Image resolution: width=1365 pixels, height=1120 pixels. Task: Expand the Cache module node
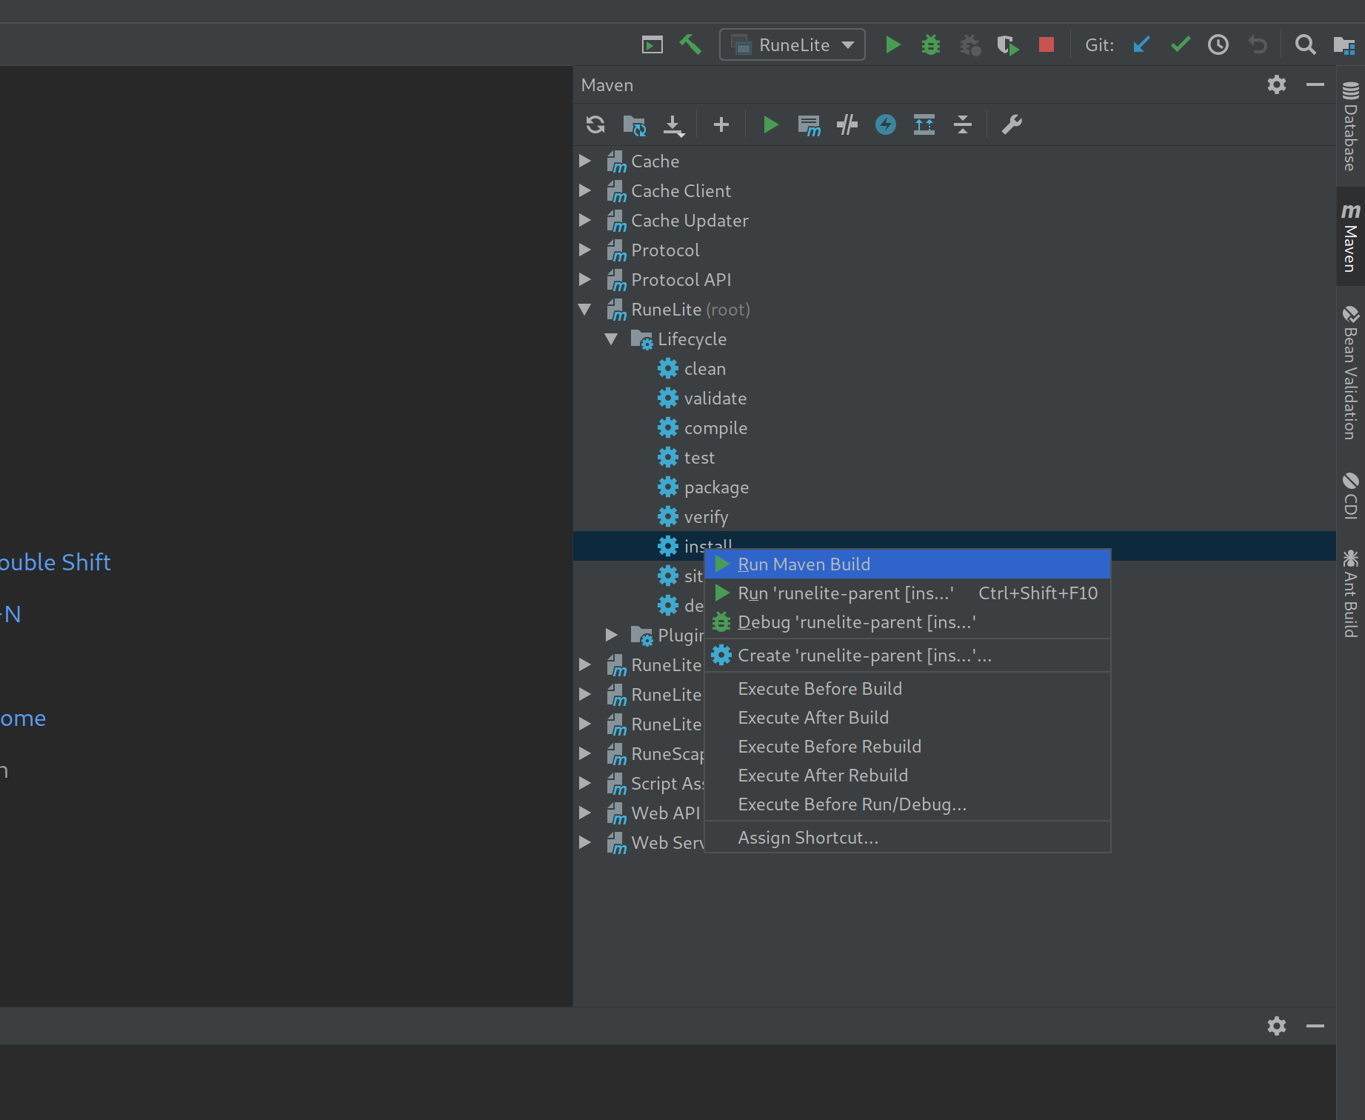coord(585,161)
